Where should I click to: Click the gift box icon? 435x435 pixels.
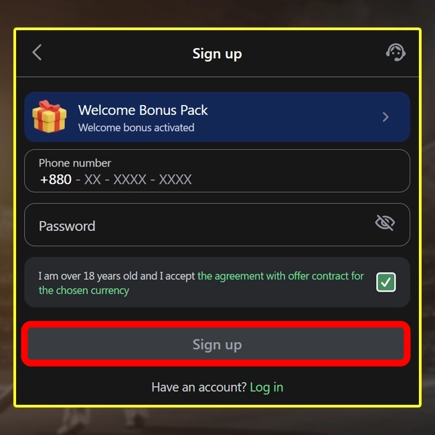point(50,116)
